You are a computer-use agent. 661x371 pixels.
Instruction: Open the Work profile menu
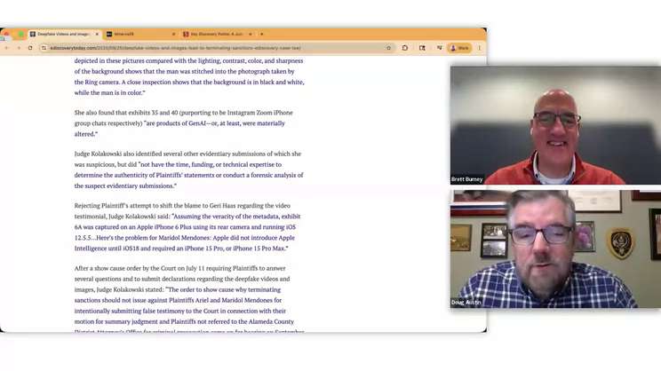tap(459, 48)
